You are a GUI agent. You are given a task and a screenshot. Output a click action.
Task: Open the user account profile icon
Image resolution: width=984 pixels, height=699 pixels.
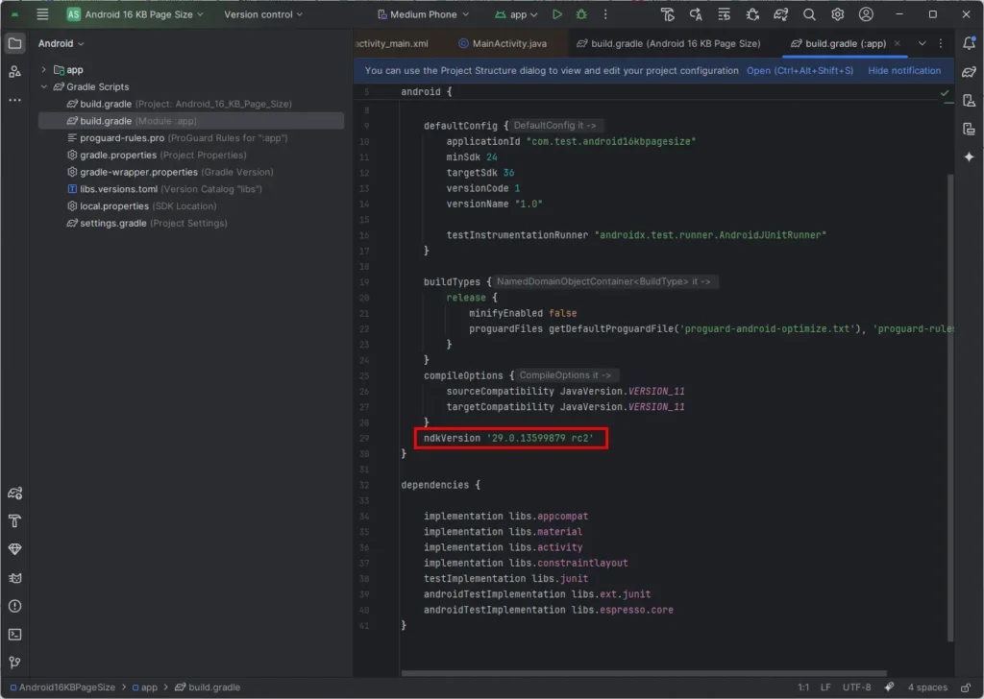click(x=866, y=13)
